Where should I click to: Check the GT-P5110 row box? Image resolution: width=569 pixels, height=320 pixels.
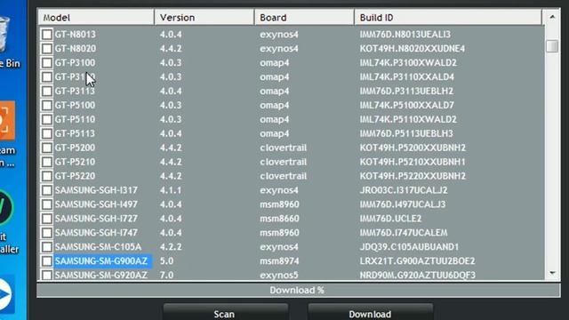point(47,119)
